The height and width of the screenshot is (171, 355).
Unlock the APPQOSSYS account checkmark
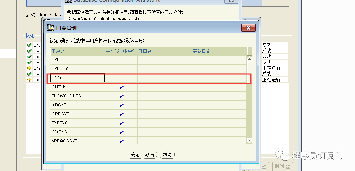coord(121,141)
